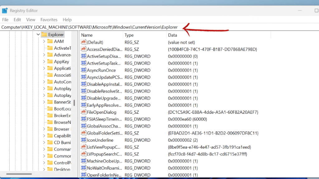
Task: Expand the Browser subkey chevron
Action: point(44,129)
